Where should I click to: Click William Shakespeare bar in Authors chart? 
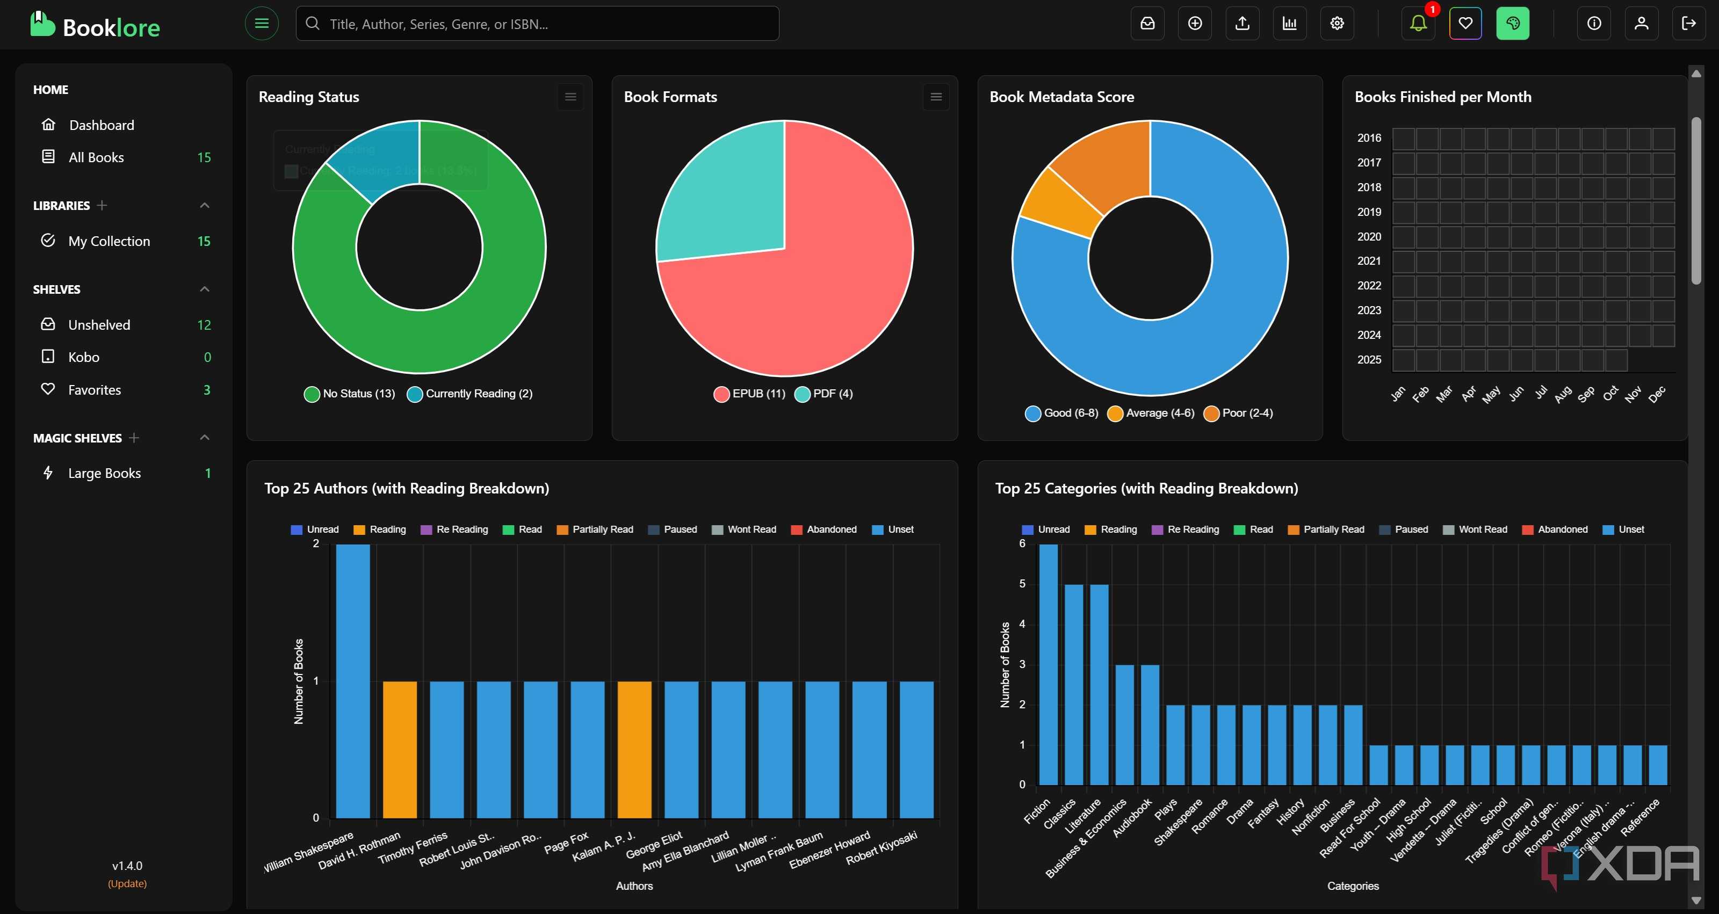pyautogui.click(x=353, y=681)
